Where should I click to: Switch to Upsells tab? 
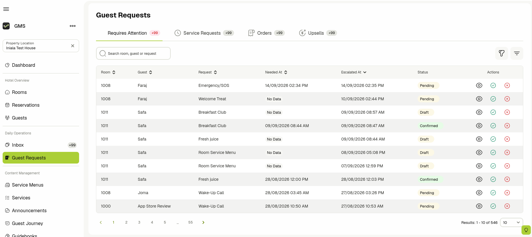click(x=318, y=33)
